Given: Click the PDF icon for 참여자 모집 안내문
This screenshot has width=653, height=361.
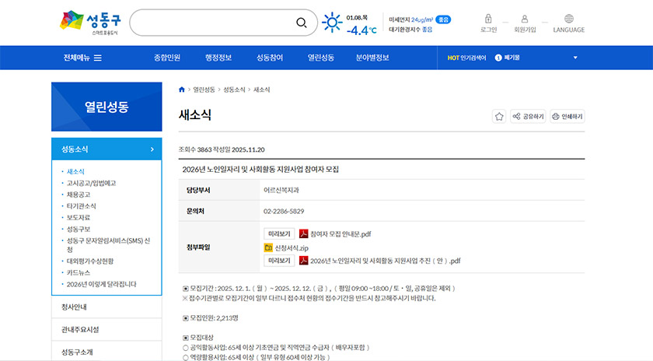Looking at the screenshot, I should 304,234.
